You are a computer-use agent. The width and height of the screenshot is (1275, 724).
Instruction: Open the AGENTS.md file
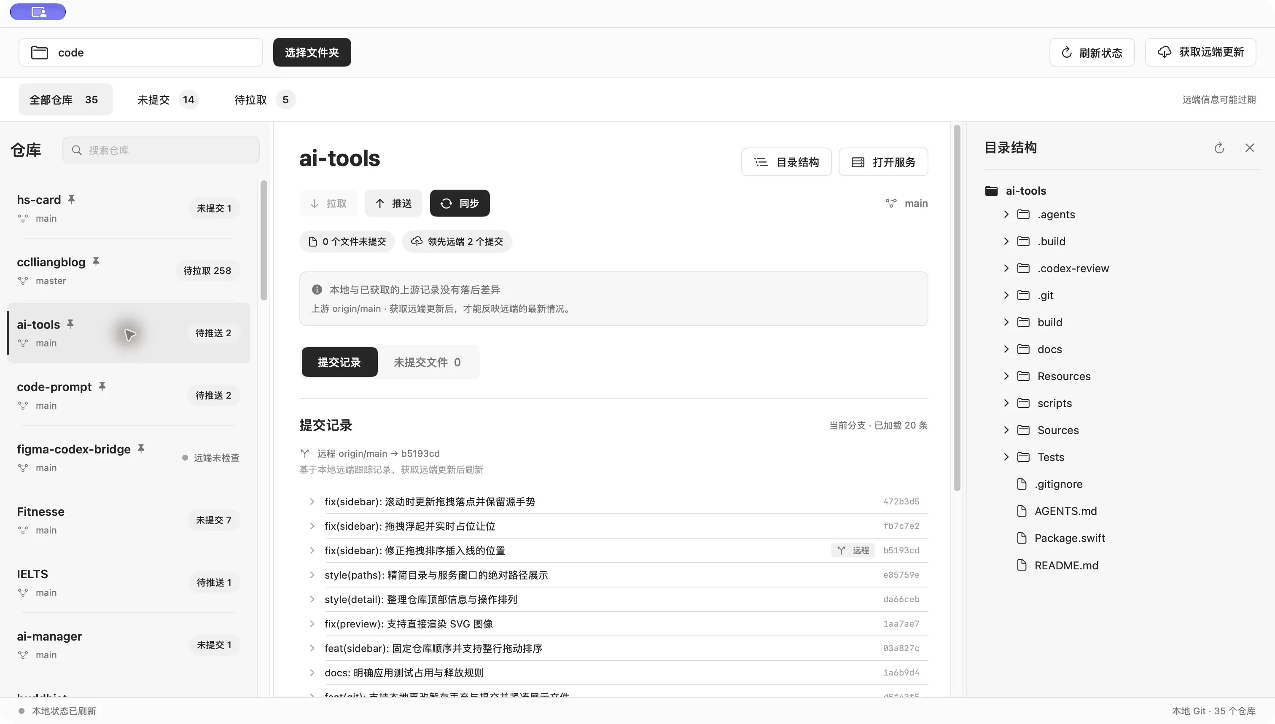pyautogui.click(x=1057, y=511)
